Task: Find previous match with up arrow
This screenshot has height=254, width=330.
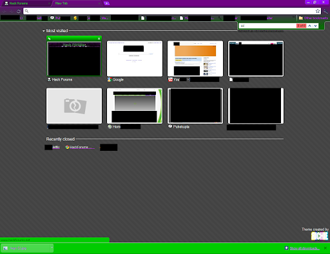Action: click(309, 26)
